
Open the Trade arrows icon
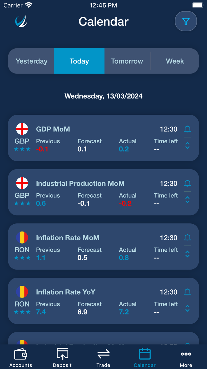(103, 354)
